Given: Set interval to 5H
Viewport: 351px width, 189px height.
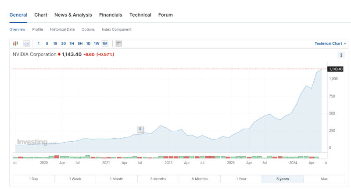Looking at the screenshot, I should point(80,43).
